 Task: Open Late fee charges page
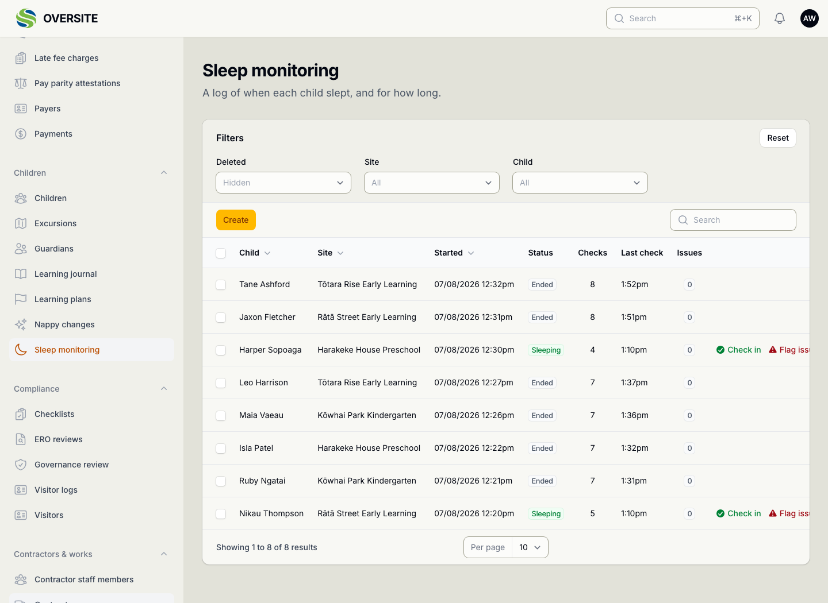pos(92,58)
